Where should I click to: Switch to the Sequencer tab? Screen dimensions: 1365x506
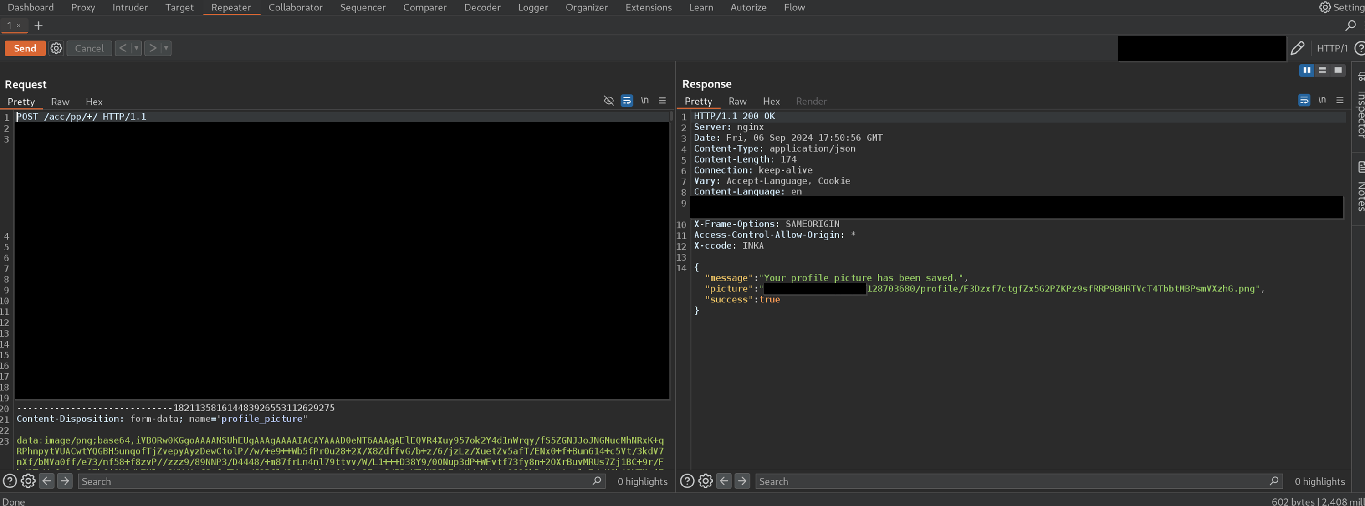363,7
